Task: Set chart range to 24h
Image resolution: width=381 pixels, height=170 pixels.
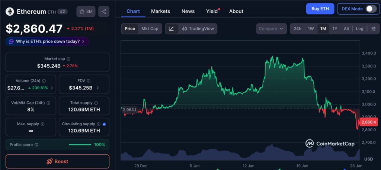Action: [x=297, y=29]
